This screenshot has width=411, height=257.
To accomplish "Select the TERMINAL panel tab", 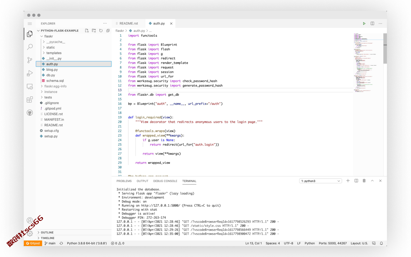I will (x=189, y=181).
